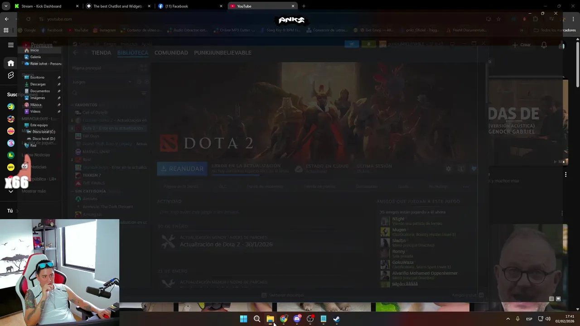Click the microphone tray icon
This screenshot has height=326, width=580.
click(517, 319)
